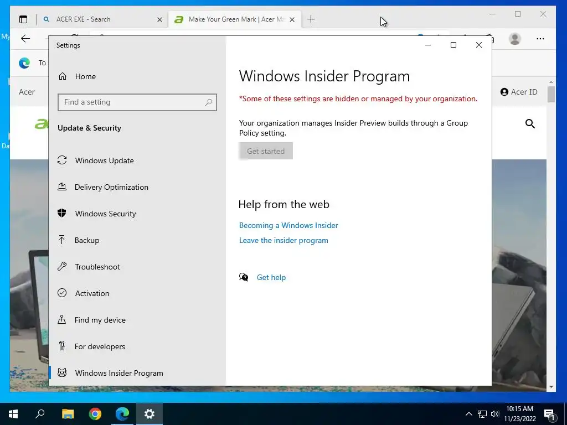567x425 pixels.
Task: Click the Find my device icon
Action: pos(62,319)
